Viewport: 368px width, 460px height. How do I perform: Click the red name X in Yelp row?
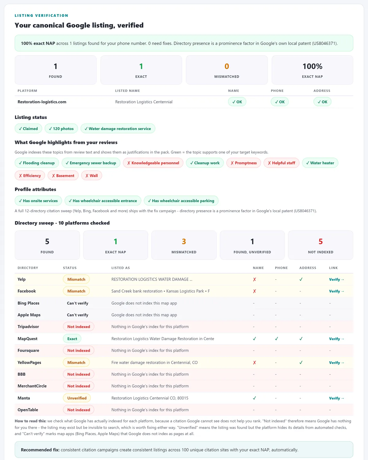(x=255, y=279)
